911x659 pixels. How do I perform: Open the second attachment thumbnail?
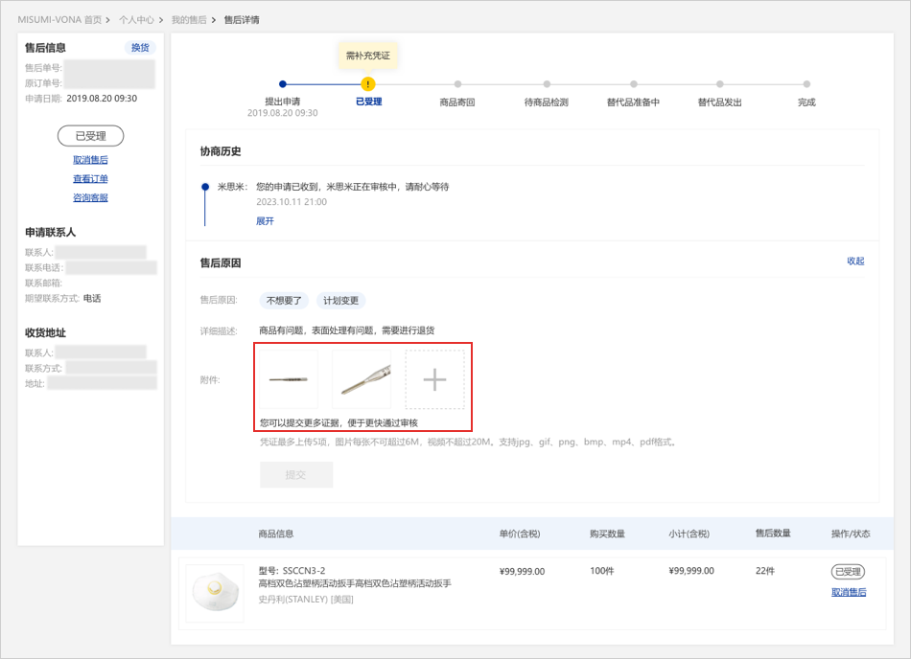click(362, 379)
